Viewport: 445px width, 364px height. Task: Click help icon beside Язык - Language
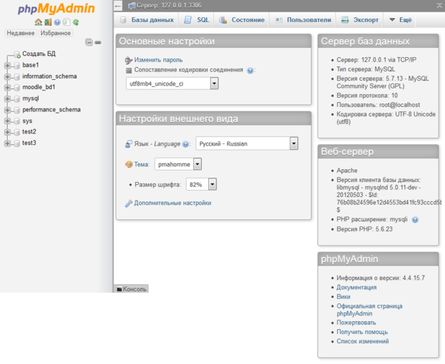coord(185,144)
